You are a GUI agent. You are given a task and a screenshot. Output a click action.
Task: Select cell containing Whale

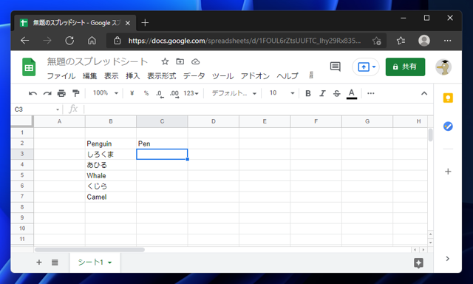(111, 176)
